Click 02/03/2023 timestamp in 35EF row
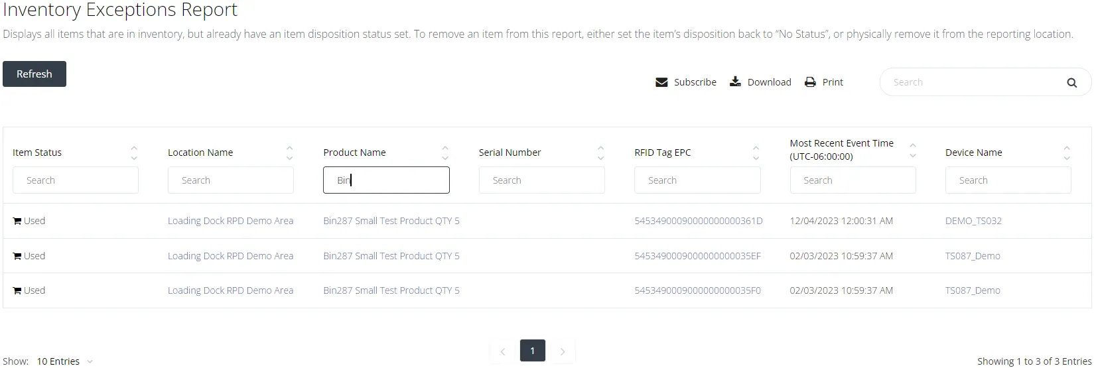 (841, 256)
